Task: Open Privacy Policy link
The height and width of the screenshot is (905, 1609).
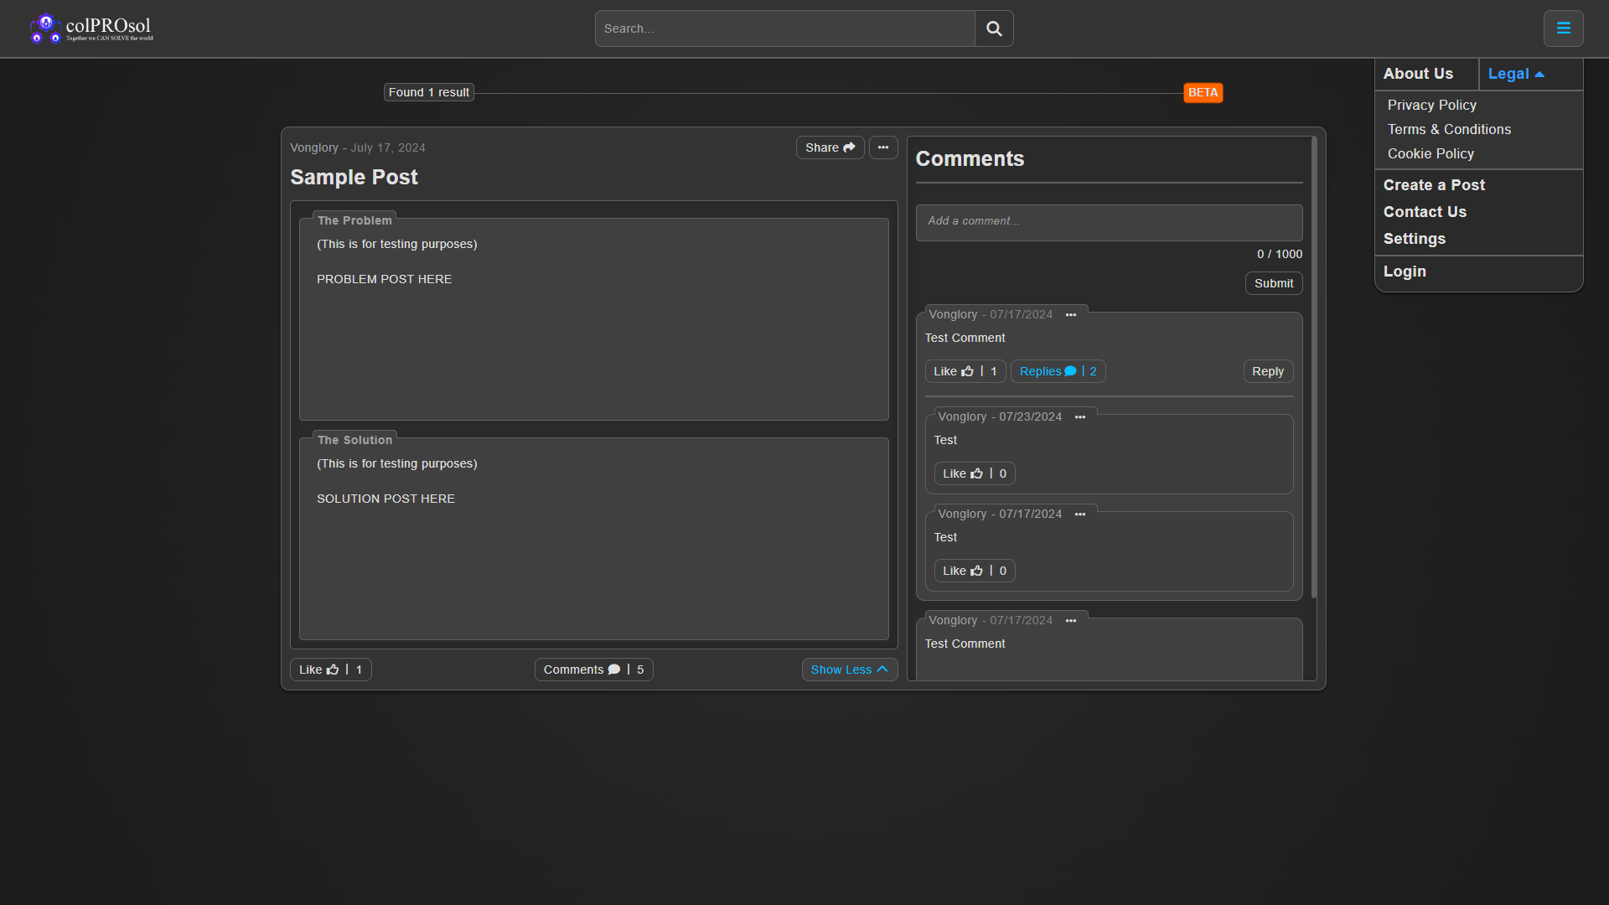Action: coord(1431,105)
